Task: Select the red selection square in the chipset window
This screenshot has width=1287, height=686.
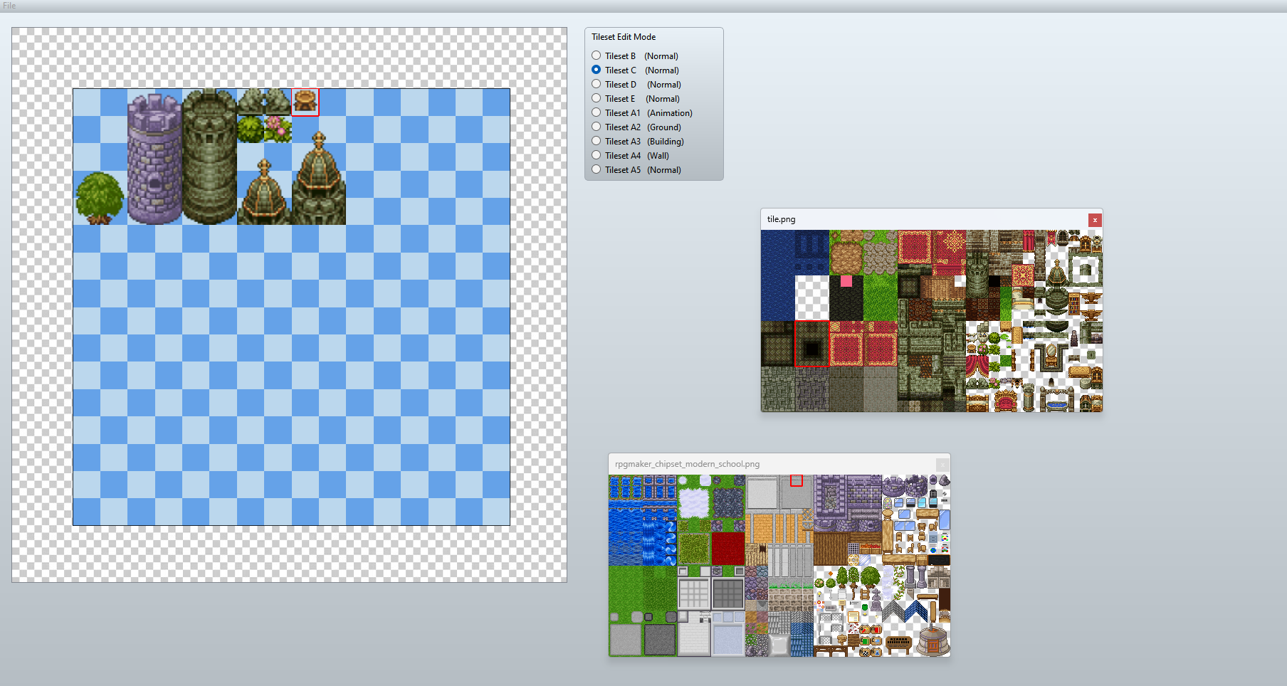Action: tap(797, 480)
